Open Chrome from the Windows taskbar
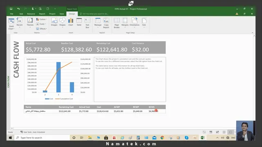The width and height of the screenshot is (262, 147). tap(162, 138)
